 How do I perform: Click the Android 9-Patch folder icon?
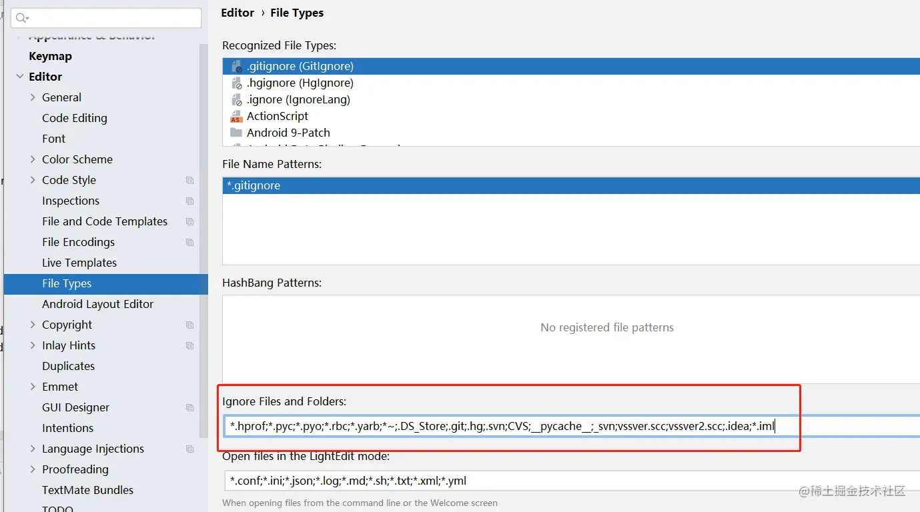pyautogui.click(x=236, y=133)
